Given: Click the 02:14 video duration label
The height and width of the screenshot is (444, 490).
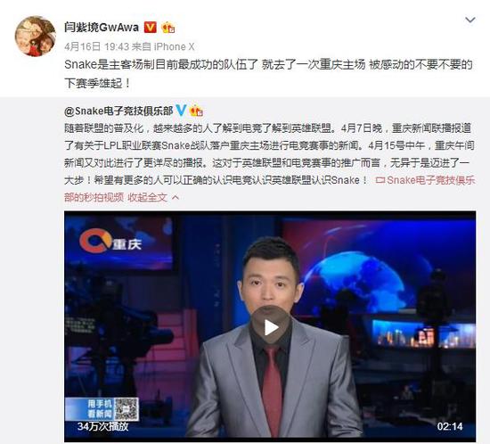Looking at the screenshot, I should click(x=450, y=426).
